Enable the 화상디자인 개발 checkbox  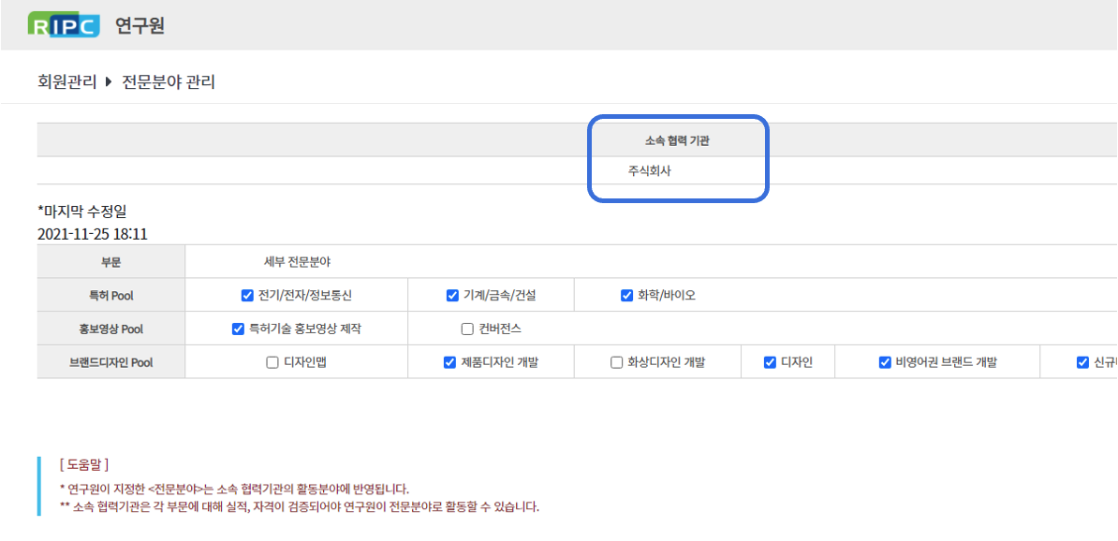coord(616,362)
